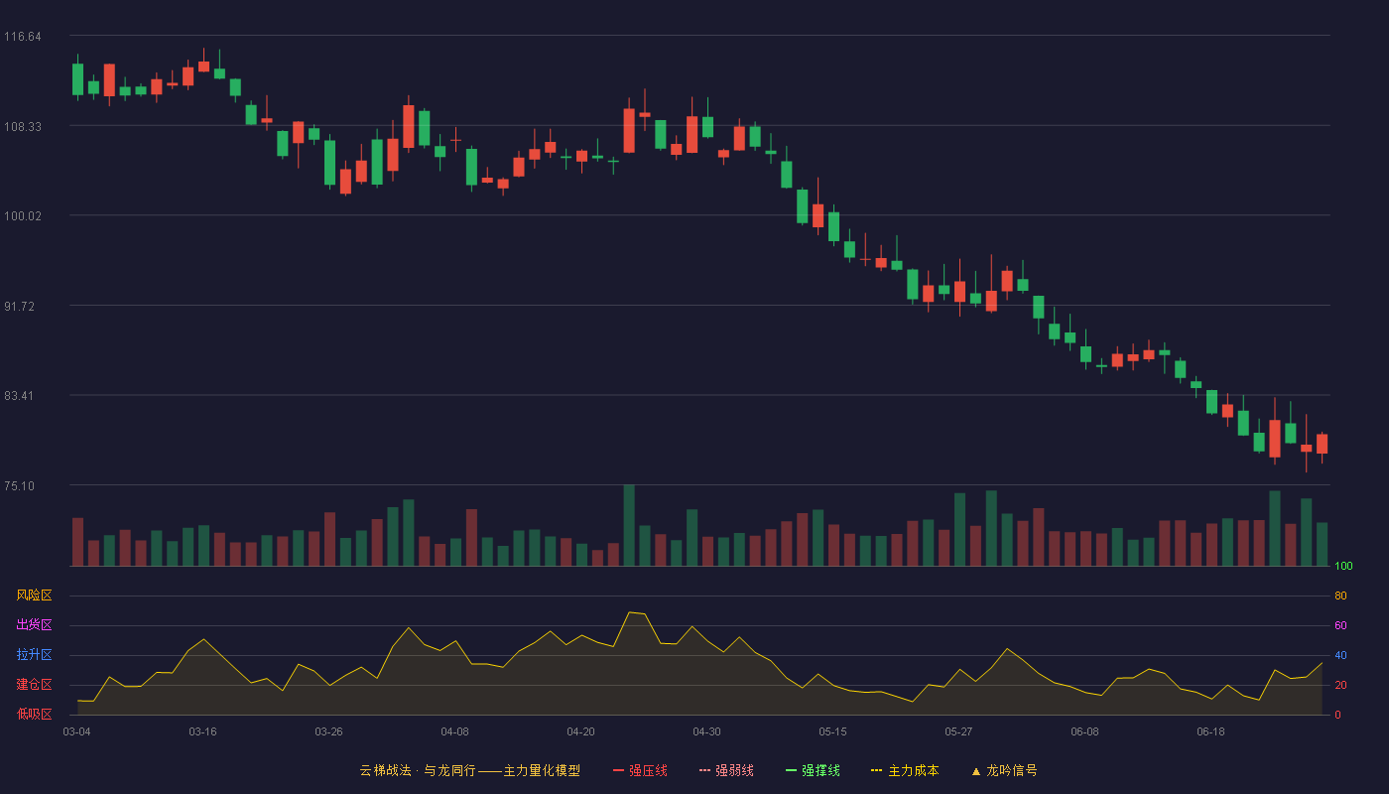The width and height of the screenshot is (1389, 794).
Task: Click the 05-27 date label
Action: click(x=958, y=731)
